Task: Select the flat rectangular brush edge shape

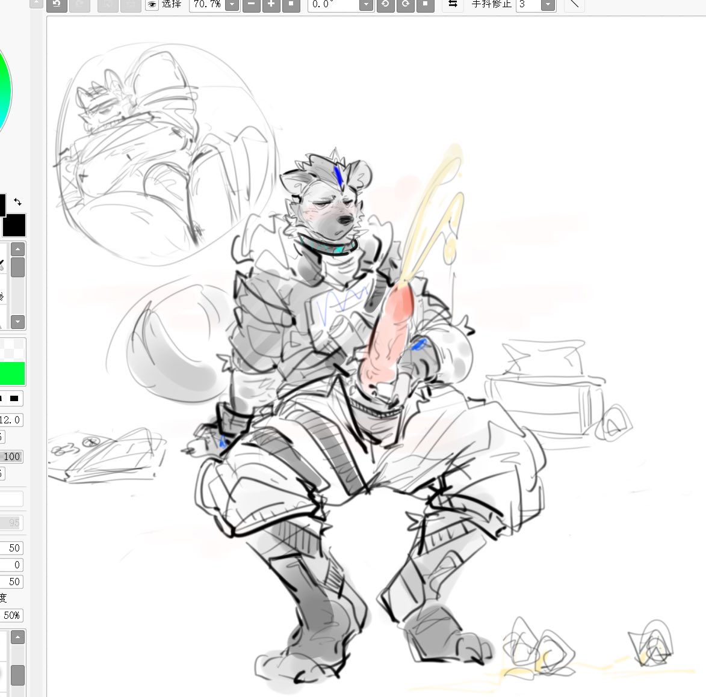Action: point(14,398)
